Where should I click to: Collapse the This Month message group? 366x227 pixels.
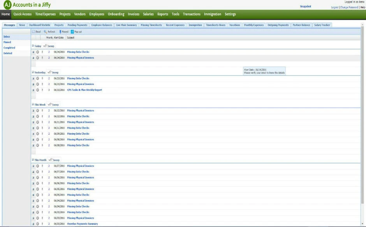point(33,160)
